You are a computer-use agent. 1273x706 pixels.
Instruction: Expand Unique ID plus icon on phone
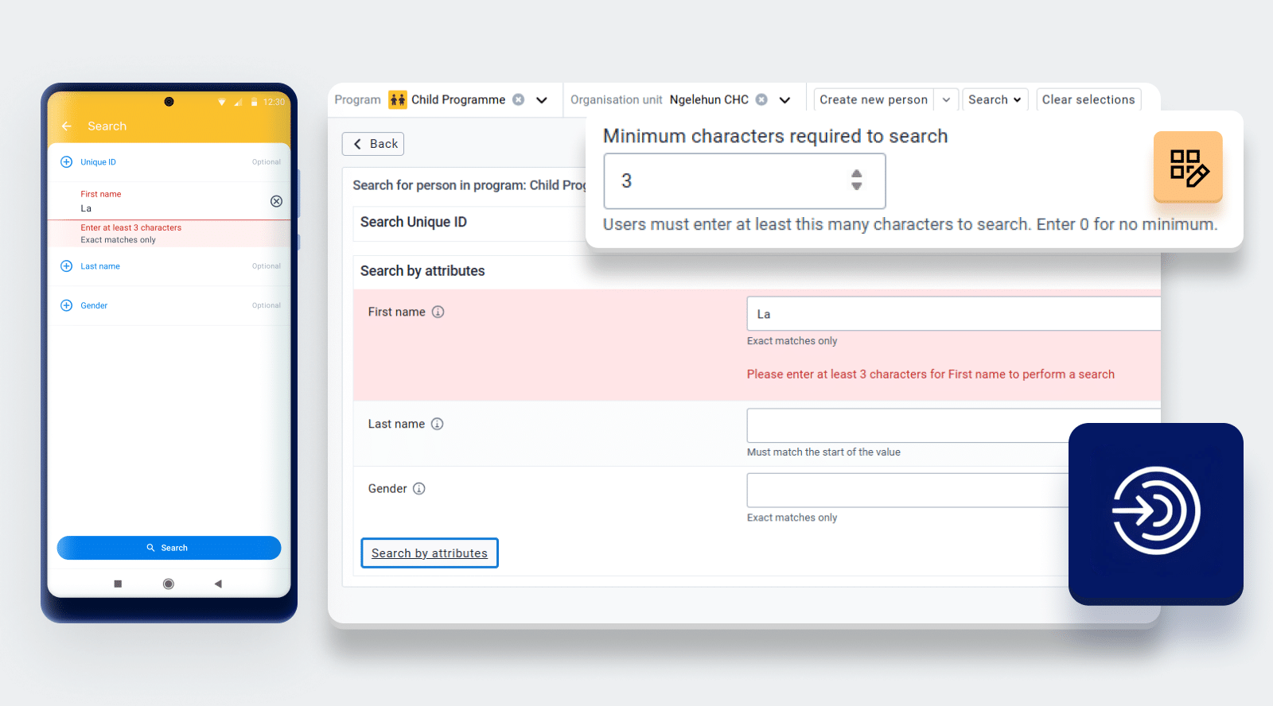click(67, 162)
